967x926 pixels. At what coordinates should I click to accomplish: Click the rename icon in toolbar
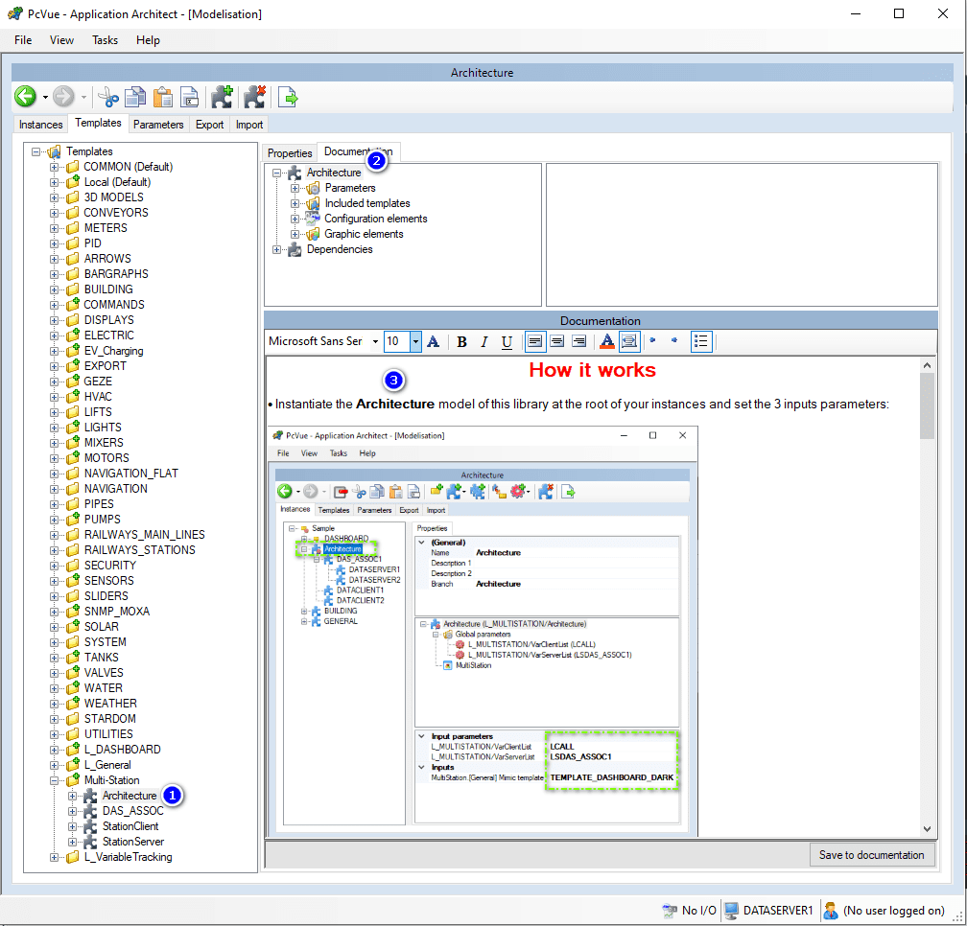tap(191, 96)
